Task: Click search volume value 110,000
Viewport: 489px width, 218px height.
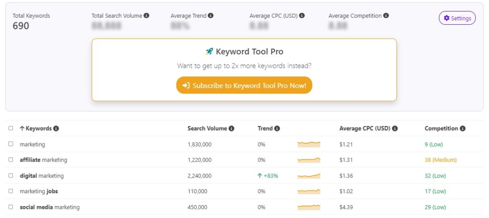Action: pyautogui.click(x=197, y=192)
